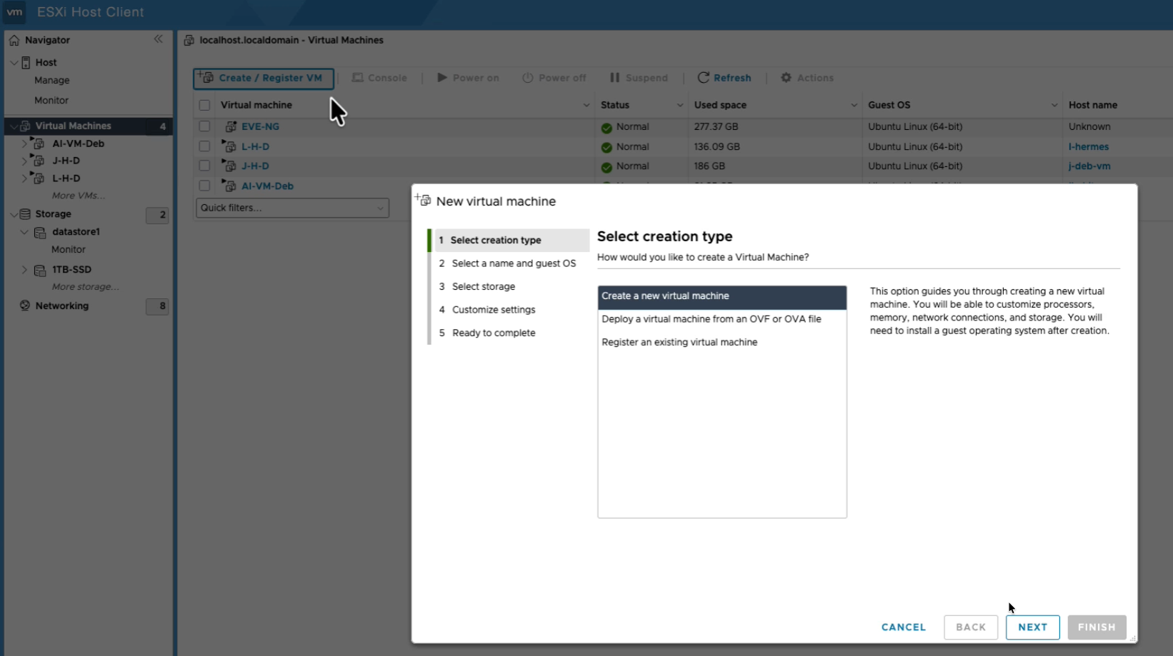Check the L-H-D row checkbox
The image size is (1173, 656).
(204, 146)
